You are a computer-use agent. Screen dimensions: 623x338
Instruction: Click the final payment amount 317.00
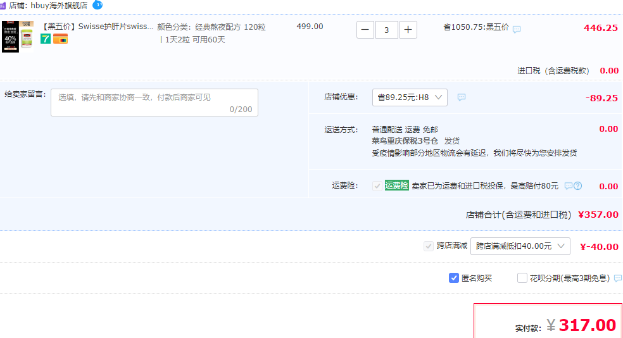(x=588, y=325)
